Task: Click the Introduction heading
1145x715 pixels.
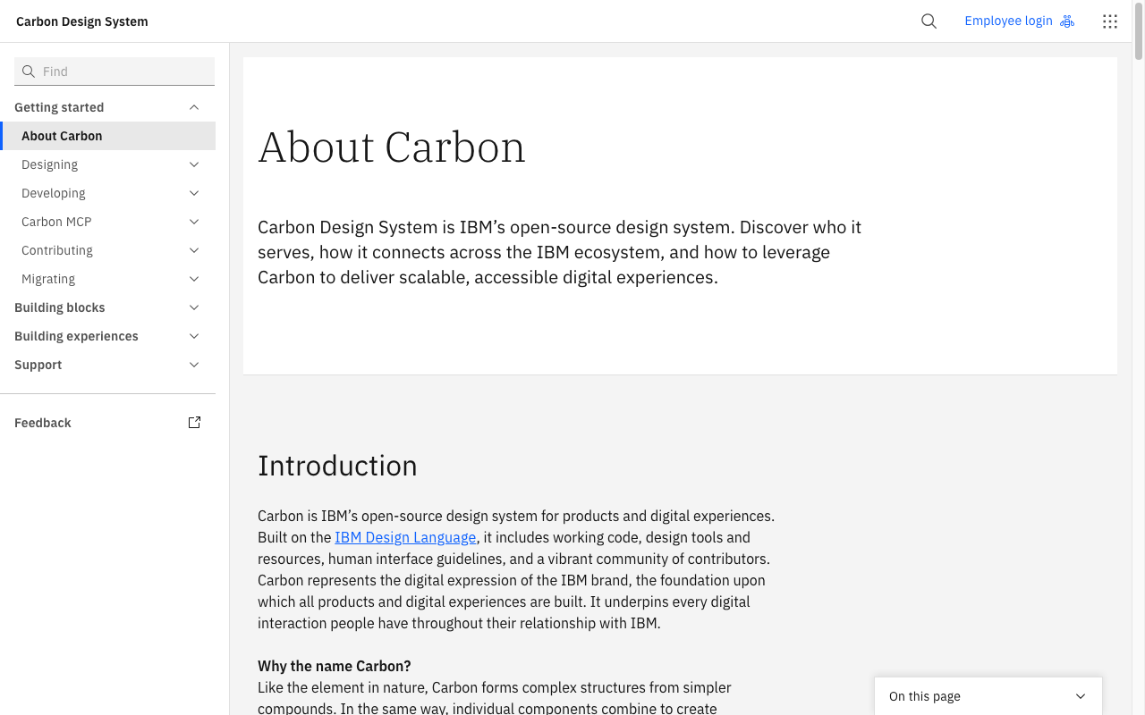Action: click(337, 466)
